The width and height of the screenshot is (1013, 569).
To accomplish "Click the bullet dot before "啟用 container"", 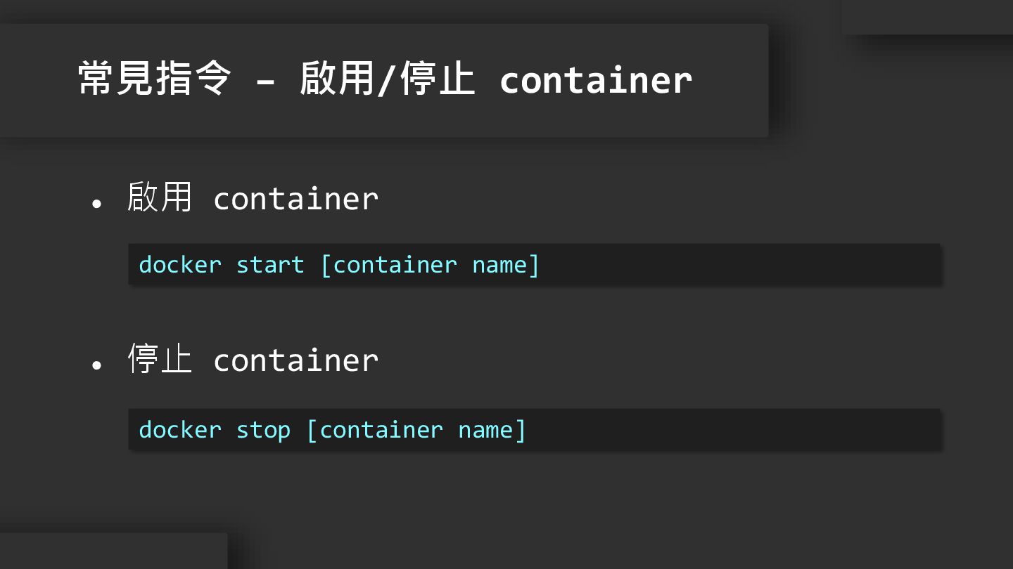I will [96, 204].
